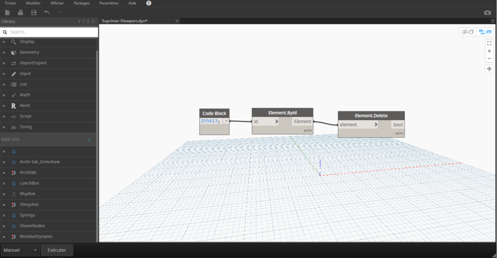
Task: Click the Save icon in the toolbar
Action: point(34,12)
